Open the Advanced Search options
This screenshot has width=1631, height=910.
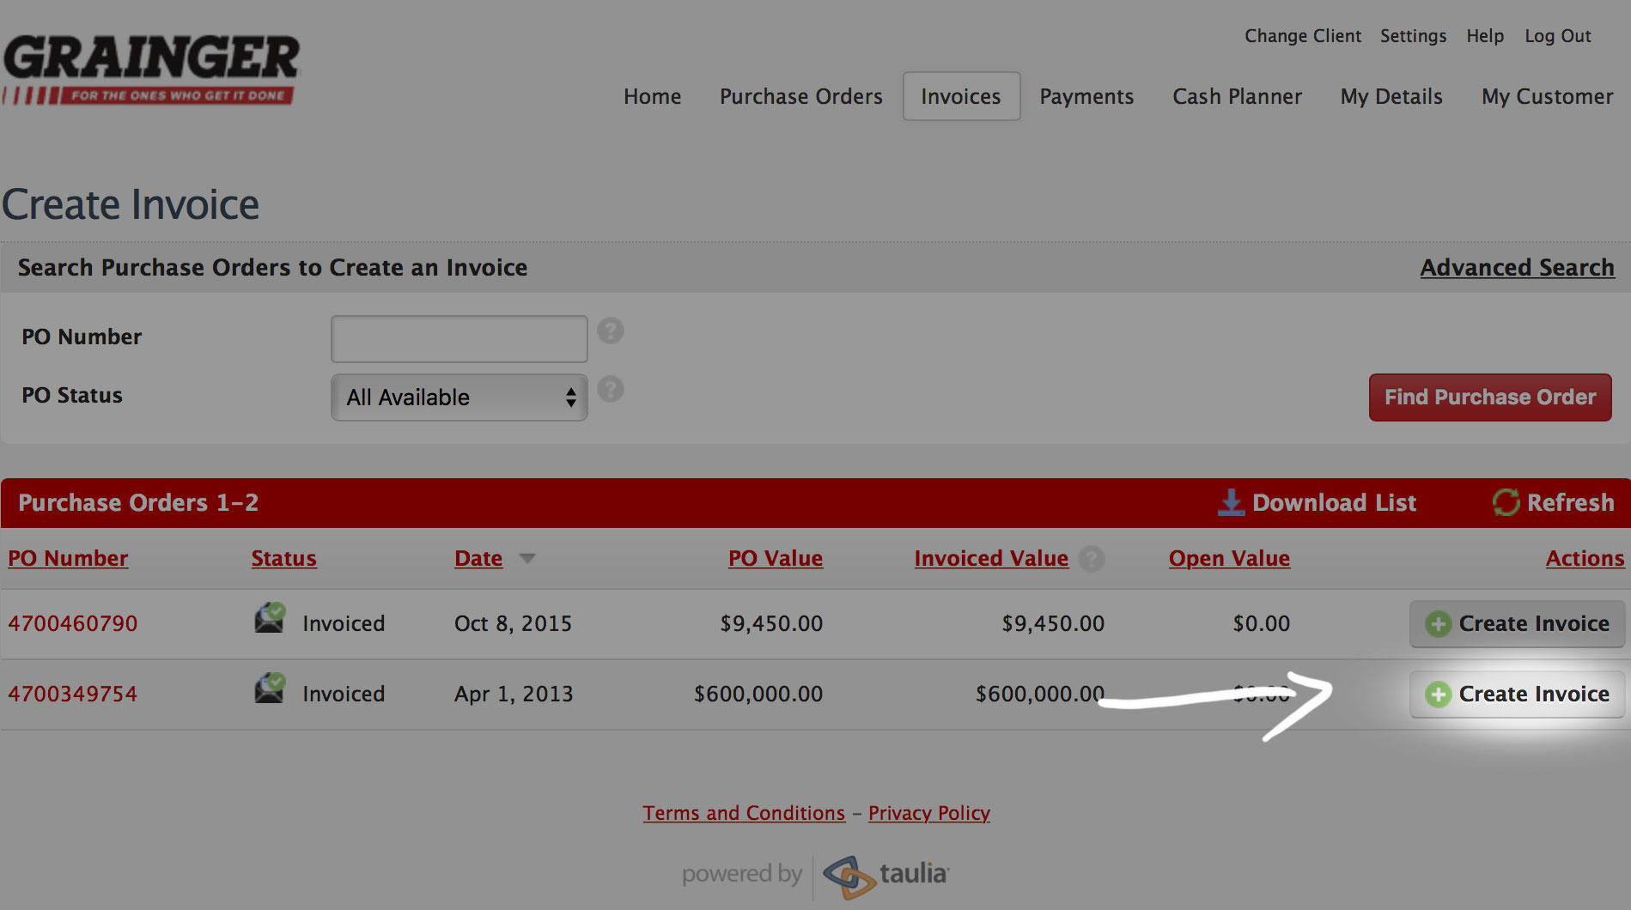[x=1517, y=268]
